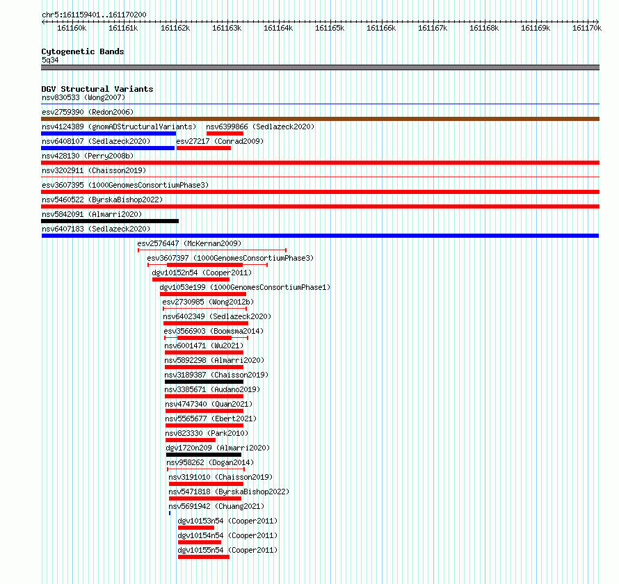The image size is (619, 584).
Task: Open esv2730985 (Wong2012b) variant
Action: tap(208, 302)
